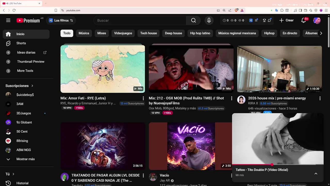Click the Brave Shields lion icon
Image resolution: width=330 pixels, height=186 pixels.
tap(236, 10)
